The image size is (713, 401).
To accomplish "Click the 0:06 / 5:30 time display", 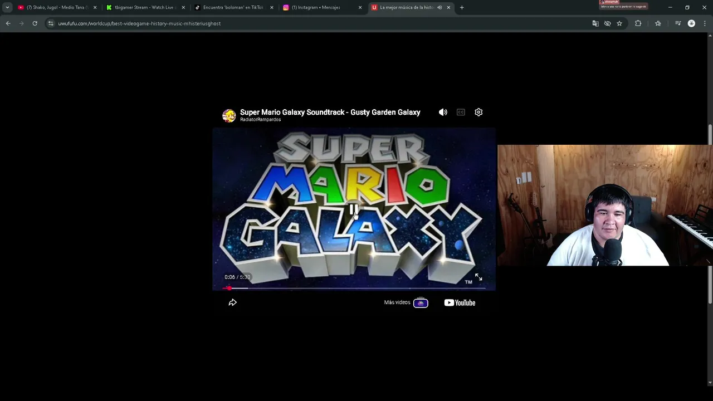I will point(237,277).
